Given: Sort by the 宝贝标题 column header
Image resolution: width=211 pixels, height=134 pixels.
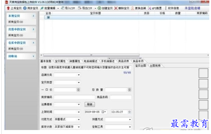Looking at the screenshot, I should click(95, 13).
